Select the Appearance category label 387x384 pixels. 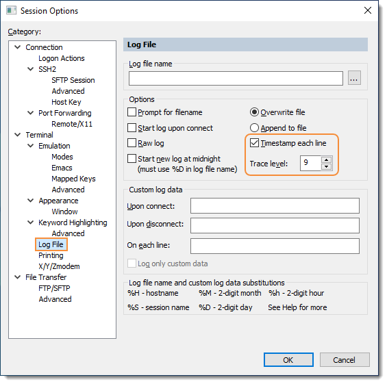pyautogui.click(x=58, y=201)
